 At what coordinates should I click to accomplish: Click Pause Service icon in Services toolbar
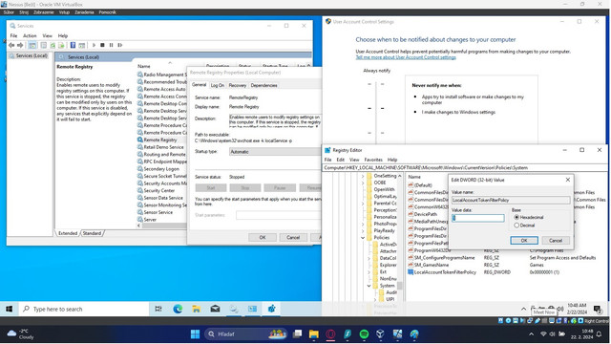click(x=111, y=45)
